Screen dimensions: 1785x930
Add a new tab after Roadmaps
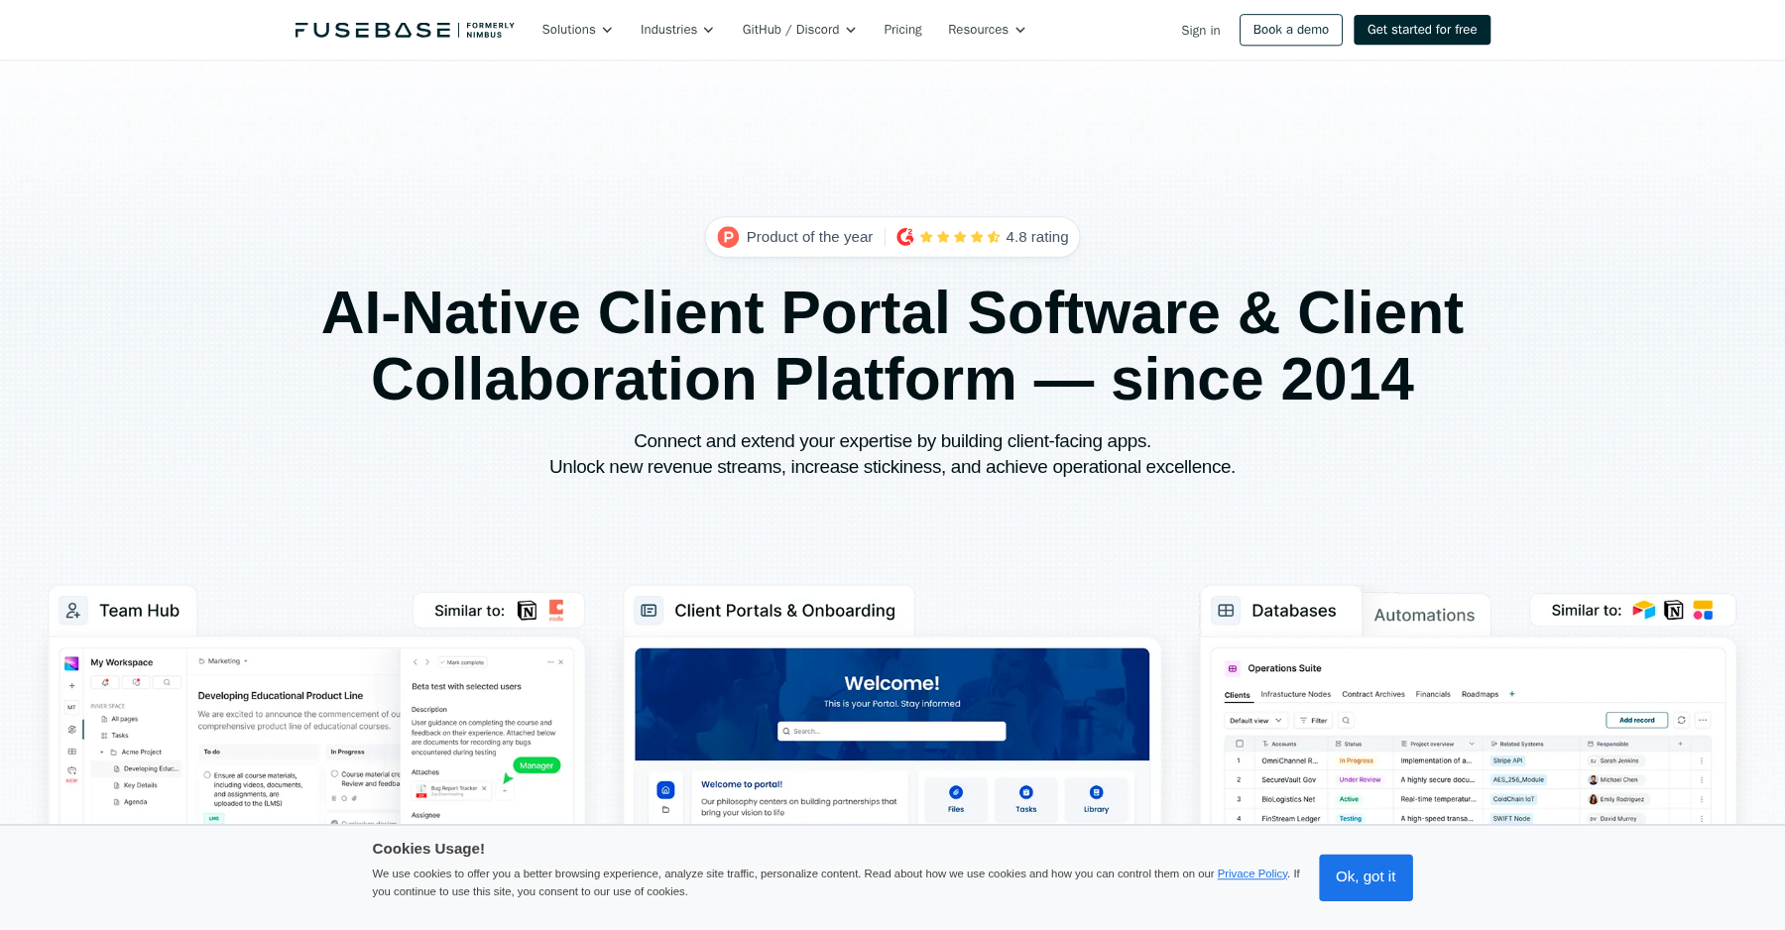point(1512,694)
